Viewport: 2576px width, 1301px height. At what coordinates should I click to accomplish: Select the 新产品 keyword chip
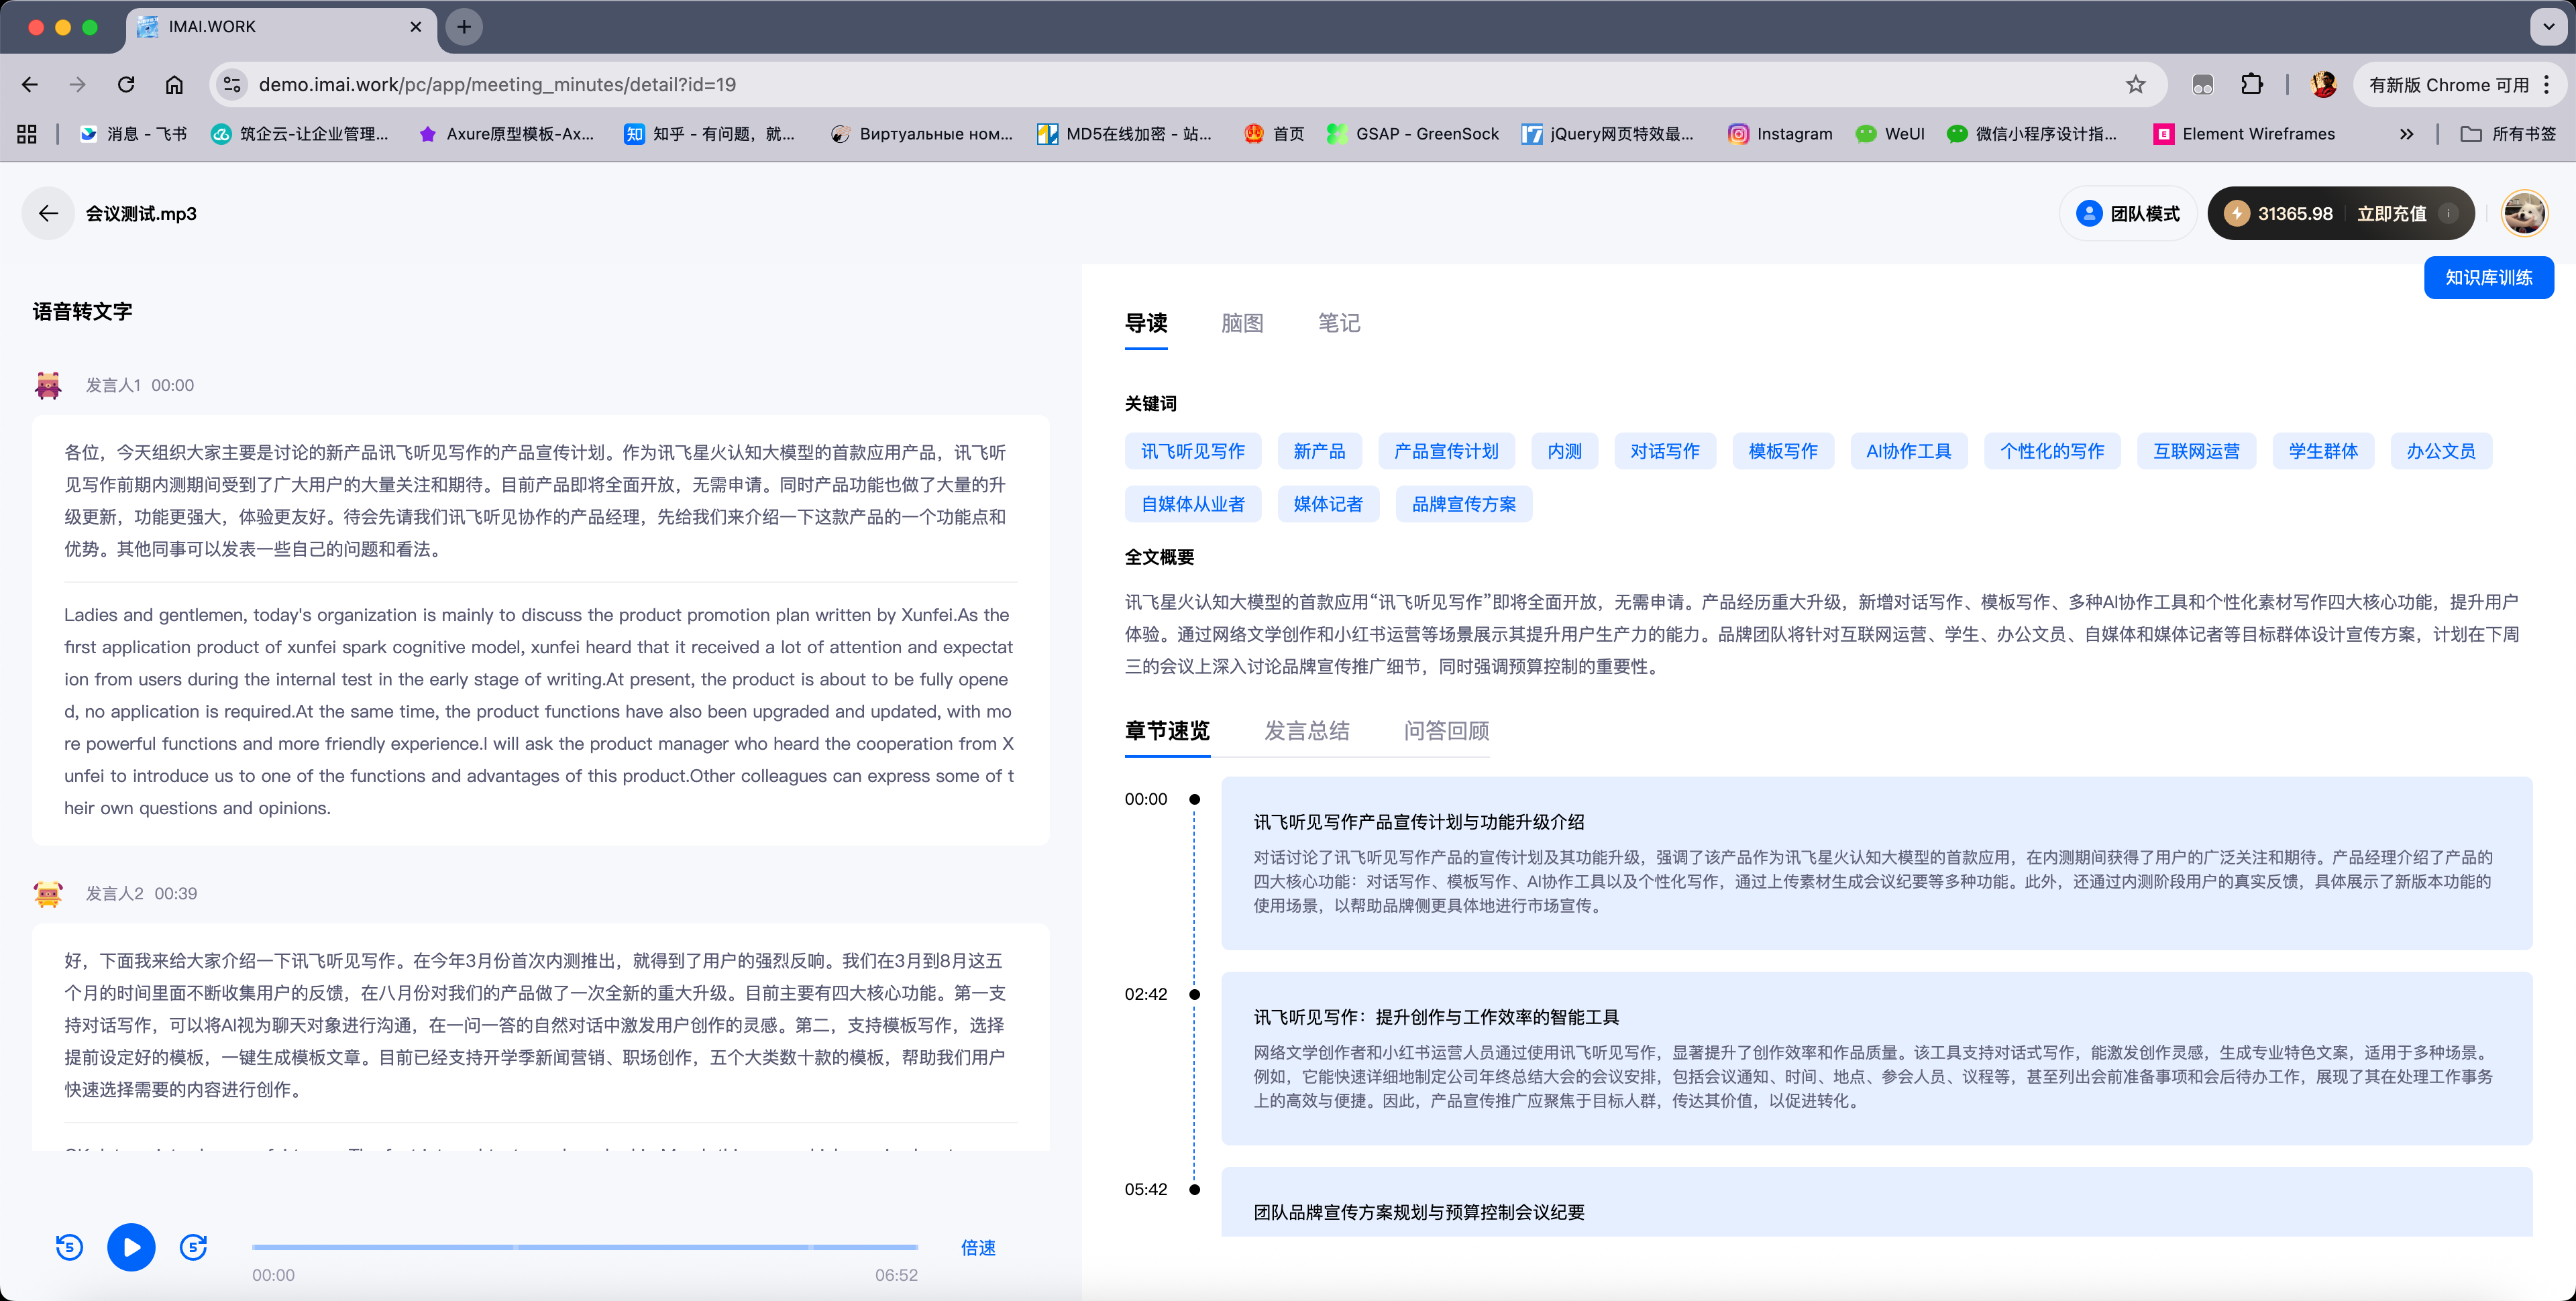coord(1319,451)
